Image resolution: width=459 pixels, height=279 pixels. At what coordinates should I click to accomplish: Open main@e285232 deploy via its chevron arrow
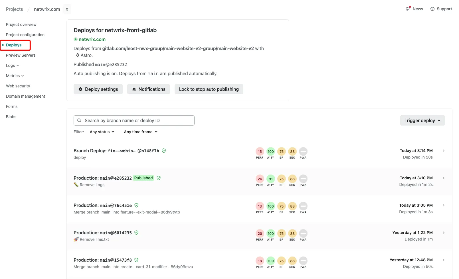coord(444,178)
